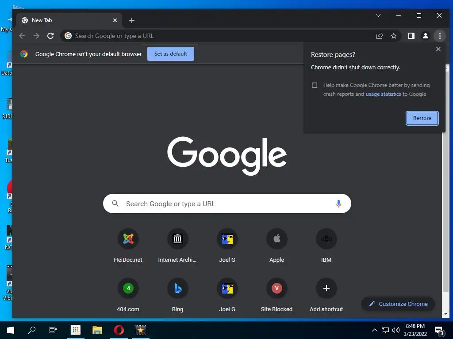Open a new tab with plus button
This screenshot has width=453, height=339.
click(x=132, y=20)
